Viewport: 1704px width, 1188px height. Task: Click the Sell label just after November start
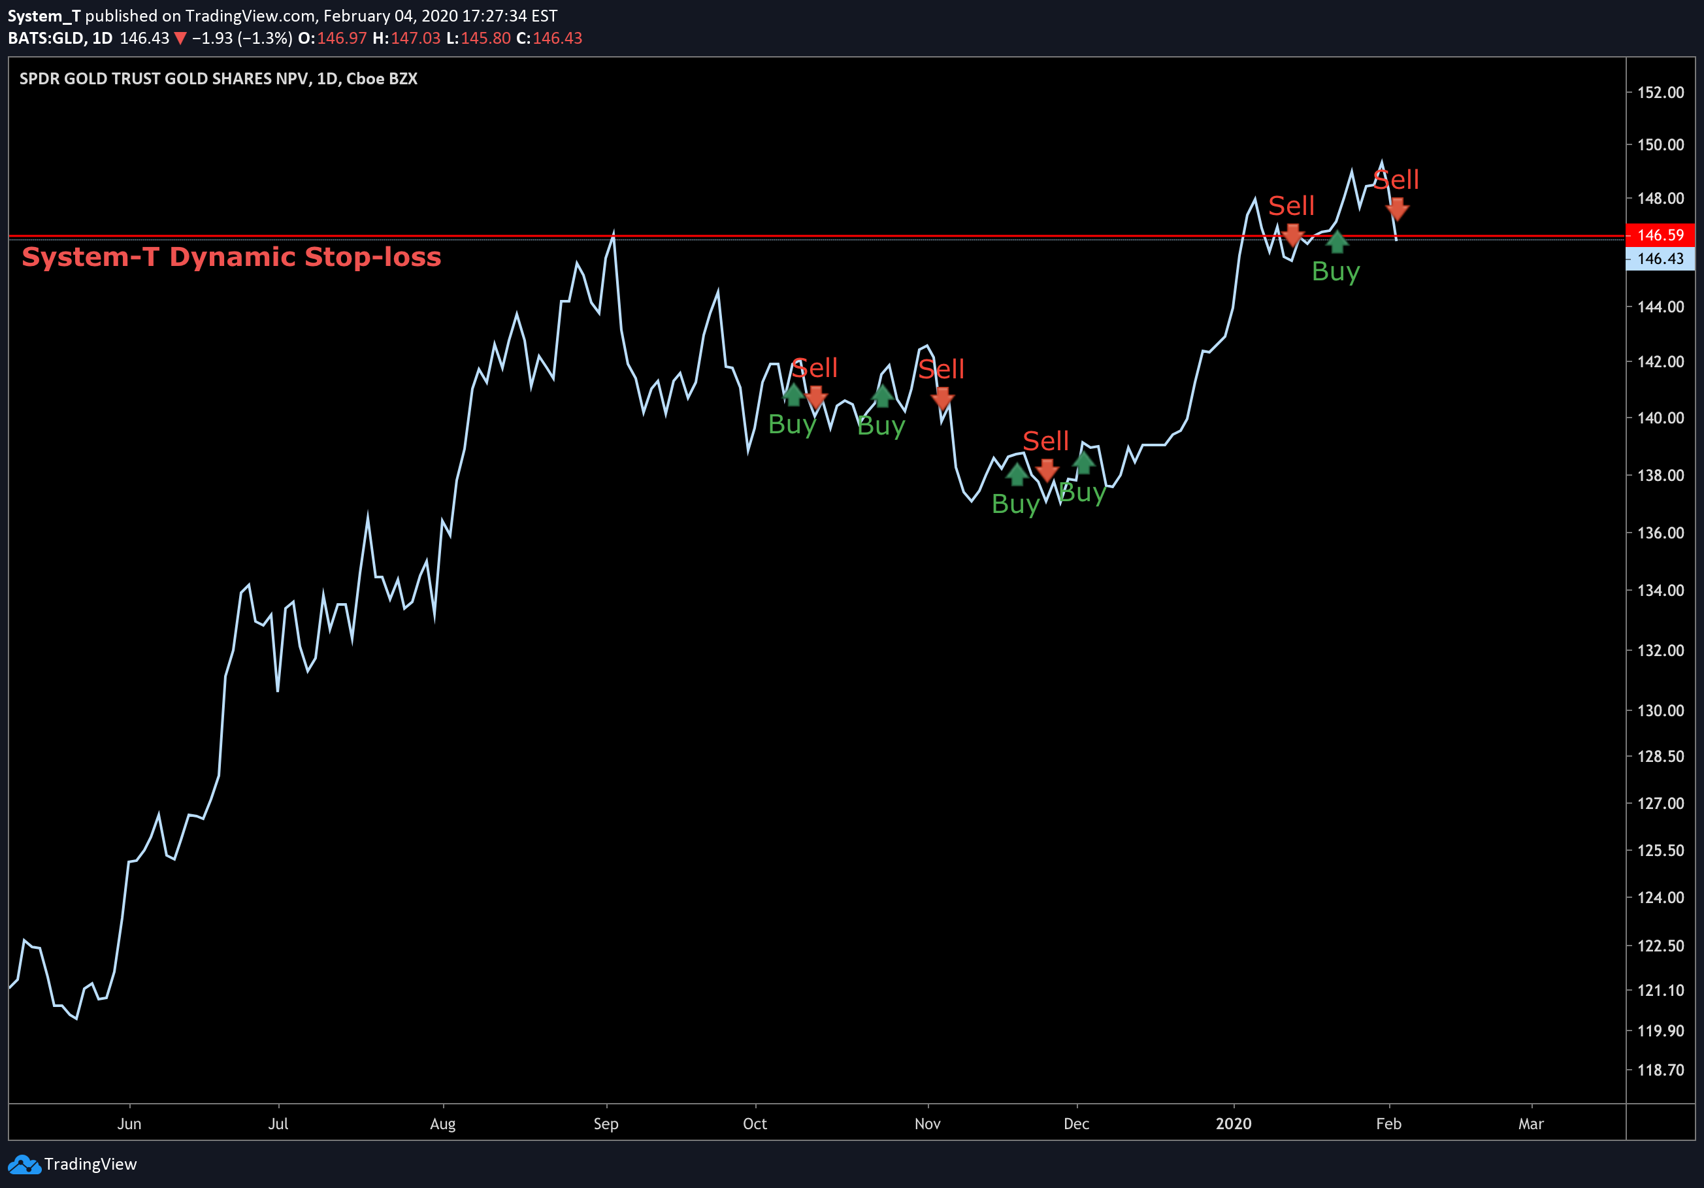(941, 369)
